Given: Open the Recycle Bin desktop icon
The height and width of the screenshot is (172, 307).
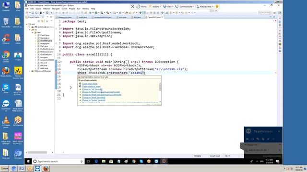Looking at the screenshot, I should pos(6,22).
